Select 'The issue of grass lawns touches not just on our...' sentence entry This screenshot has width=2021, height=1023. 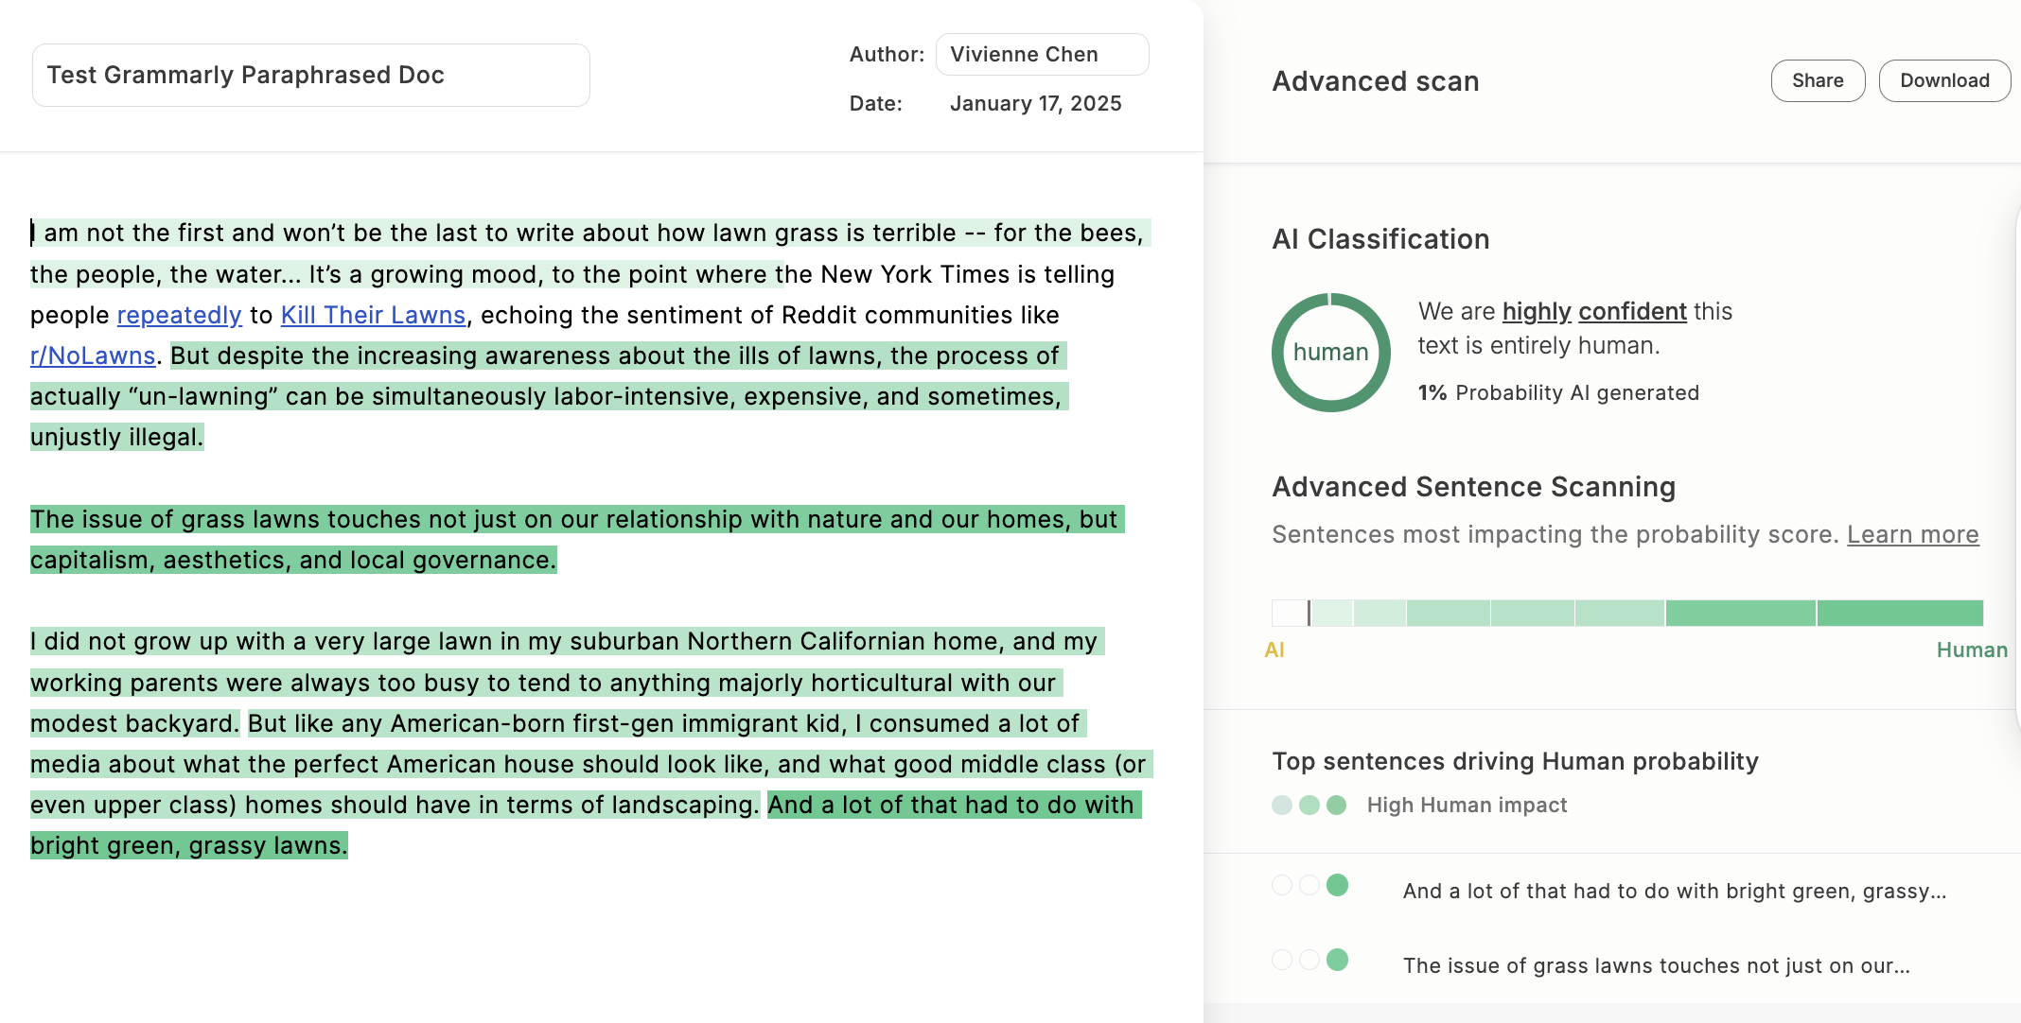(x=1656, y=965)
